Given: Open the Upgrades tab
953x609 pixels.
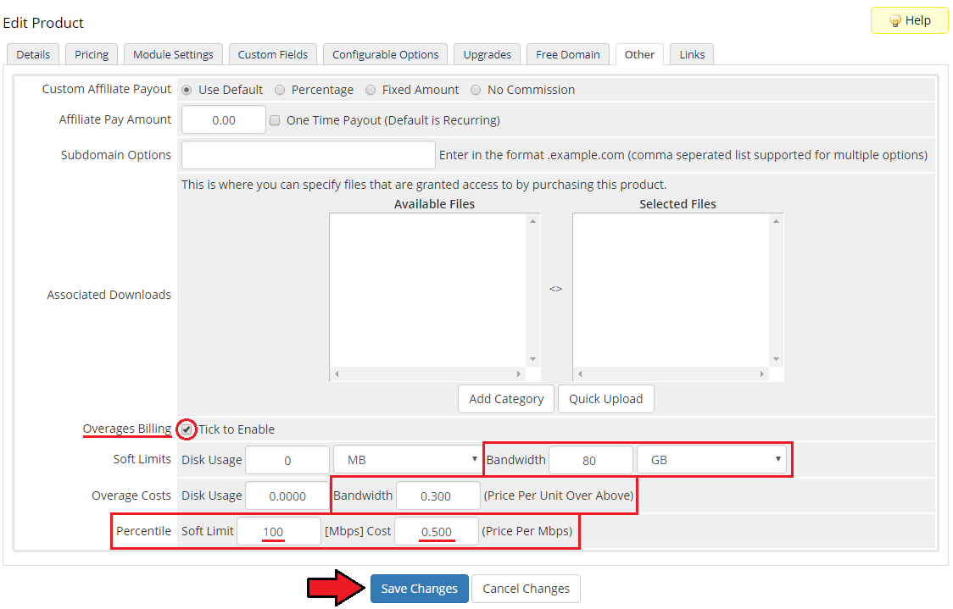Looking at the screenshot, I should [x=488, y=55].
